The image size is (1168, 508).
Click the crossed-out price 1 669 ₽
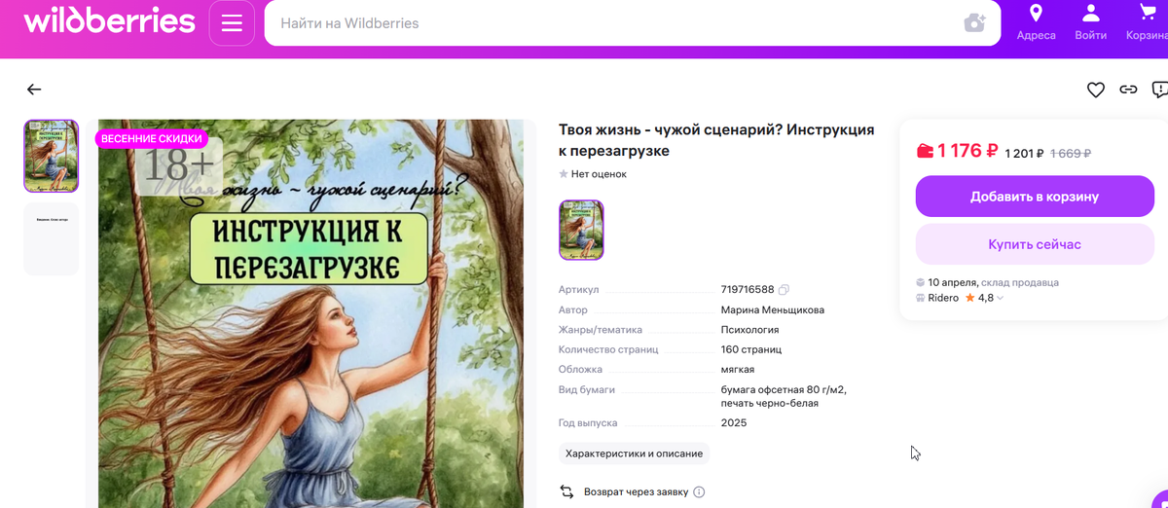tap(1071, 153)
